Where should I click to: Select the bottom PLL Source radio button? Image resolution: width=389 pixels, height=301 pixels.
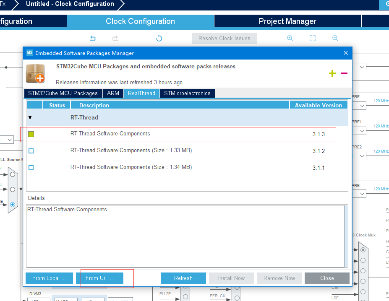coord(13,205)
